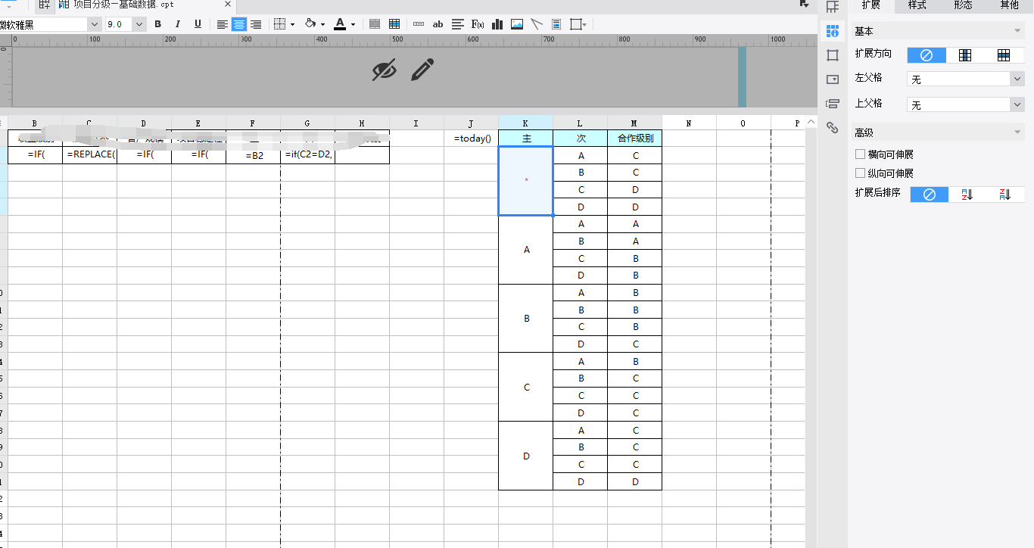Viewport: 1034px width, 548px height.
Task: Select the merged cell containing asterisk
Action: pos(525,181)
